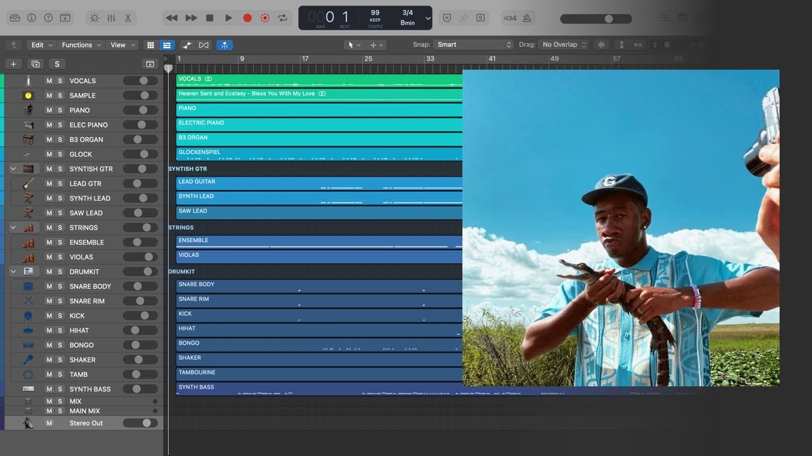This screenshot has width=812, height=456.
Task: Select the ELEC PIANO track name
Action: tap(89, 125)
